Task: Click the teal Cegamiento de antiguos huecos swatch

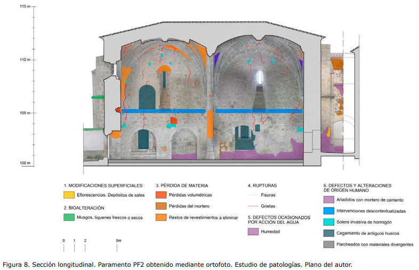Action: 329,233
